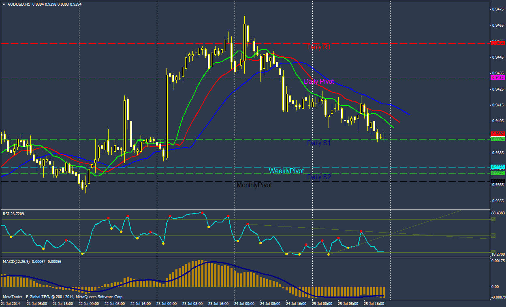
Task: Click the red 0.9397 price tag
Action: pyautogui.click(x=497, y=134)
